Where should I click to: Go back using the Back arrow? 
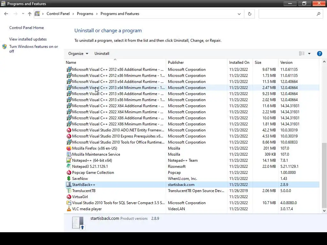[x=6, y=14]
